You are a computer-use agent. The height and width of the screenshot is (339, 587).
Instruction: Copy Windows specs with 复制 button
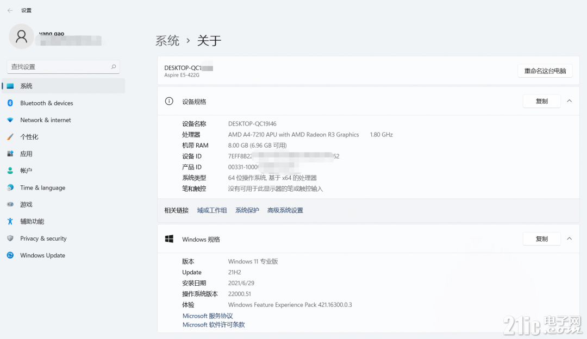click(x=542, y=238)
